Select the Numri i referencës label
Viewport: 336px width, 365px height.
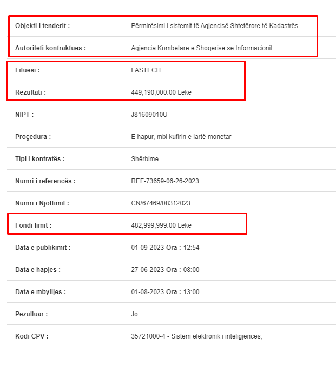[45, 181]
